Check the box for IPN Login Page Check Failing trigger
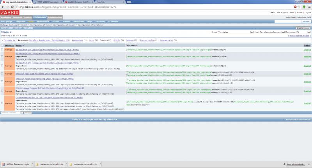The height and width of the screenshot is (168, 312). pyautogui.click(x=2, y=73)
